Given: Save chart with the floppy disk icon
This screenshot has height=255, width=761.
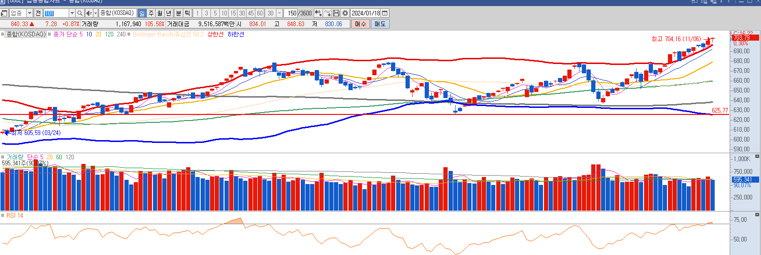Looking at the screenshot, I should click(x=336, y=13).
